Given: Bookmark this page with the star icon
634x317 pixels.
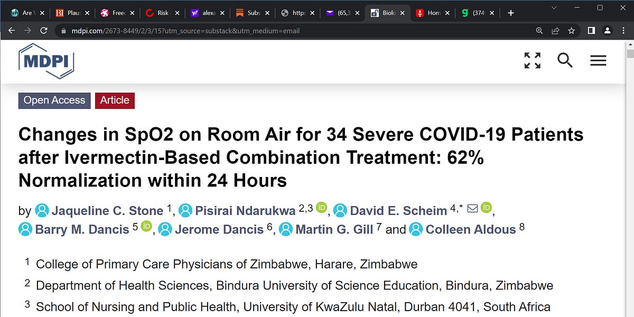Looking at the screenshot, I should click(x=571, y=31).
